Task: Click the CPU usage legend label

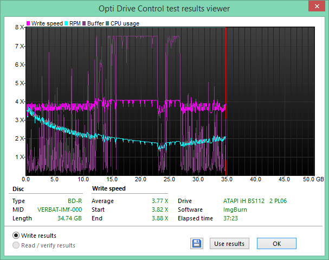Action: (125, 23)
